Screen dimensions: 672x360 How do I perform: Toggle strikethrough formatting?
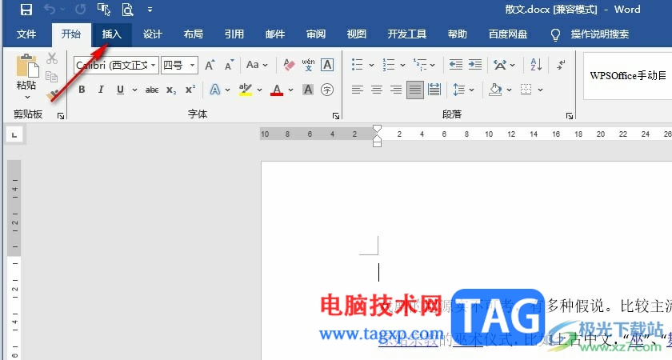152,90
